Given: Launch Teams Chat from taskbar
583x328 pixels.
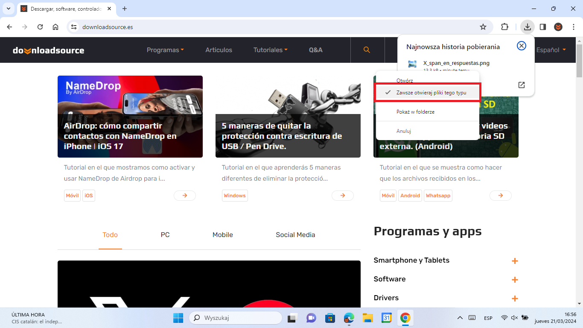Looking at the screenshot, I should pyautogui.click(x=311, y=318).
